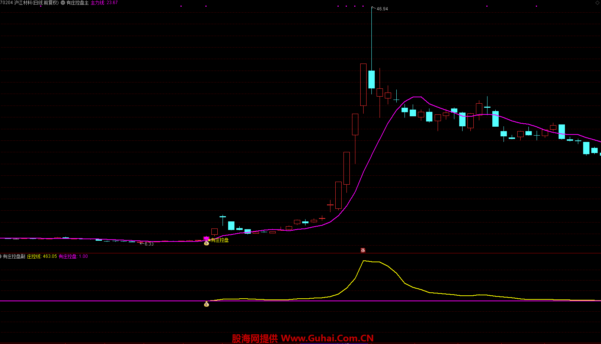Click the diamond icon at top-right corner
This screenshot has height=344, width=601.
coord(598,3)
